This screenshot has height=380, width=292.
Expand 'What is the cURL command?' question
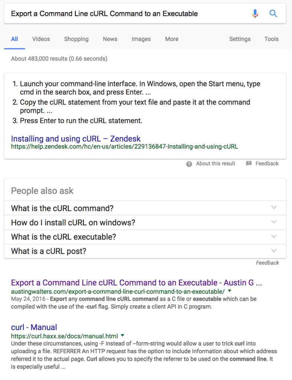(x=145, y=208)
